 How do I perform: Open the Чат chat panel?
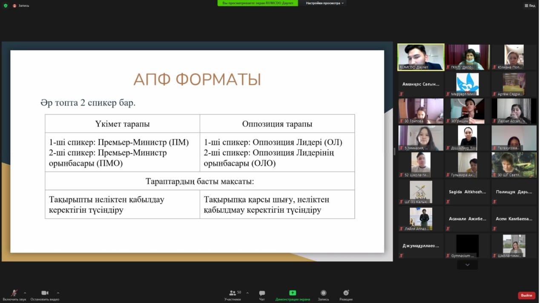(x=262, y=293)
